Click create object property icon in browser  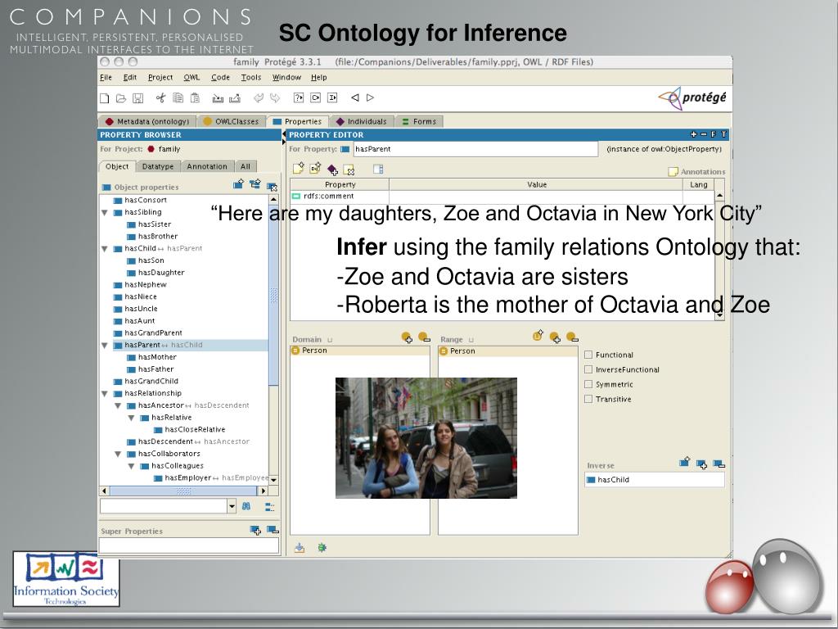point(238,184)
